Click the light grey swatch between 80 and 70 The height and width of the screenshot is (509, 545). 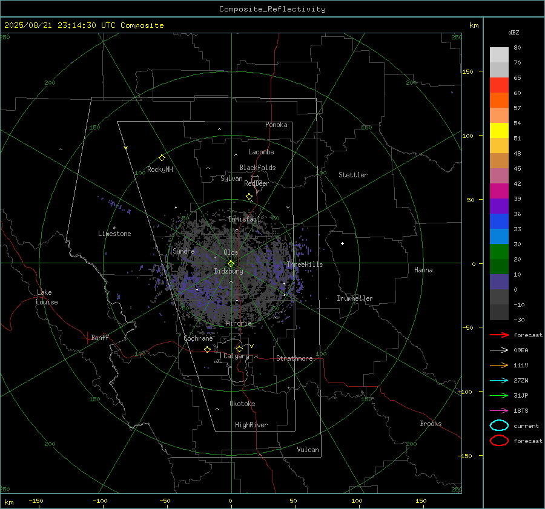coord(499,54)
